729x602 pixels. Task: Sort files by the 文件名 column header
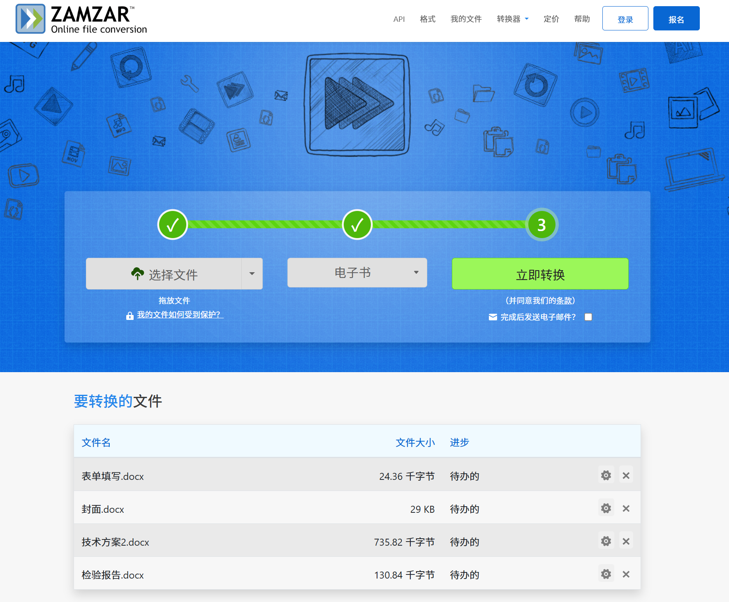(95, 442)
